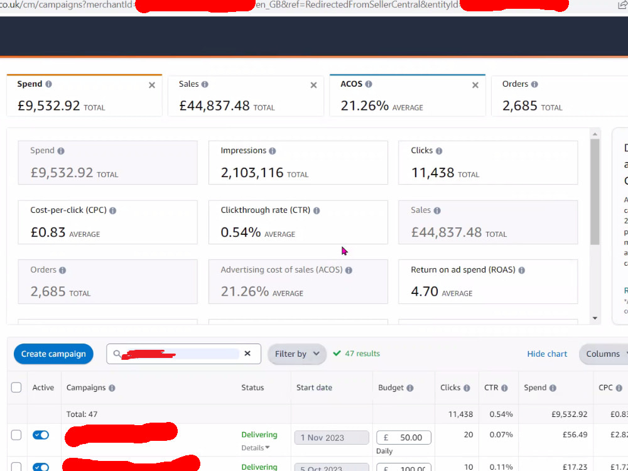Choose the Return on ad spend (ROAS) card
This screenshot has height=471, width=628.
point(488,281)
